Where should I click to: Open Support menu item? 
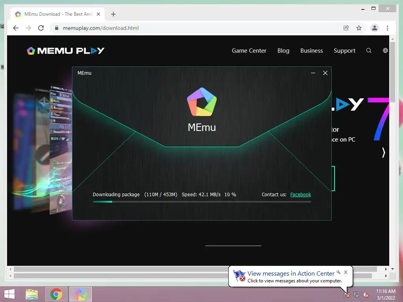(344, 51)
